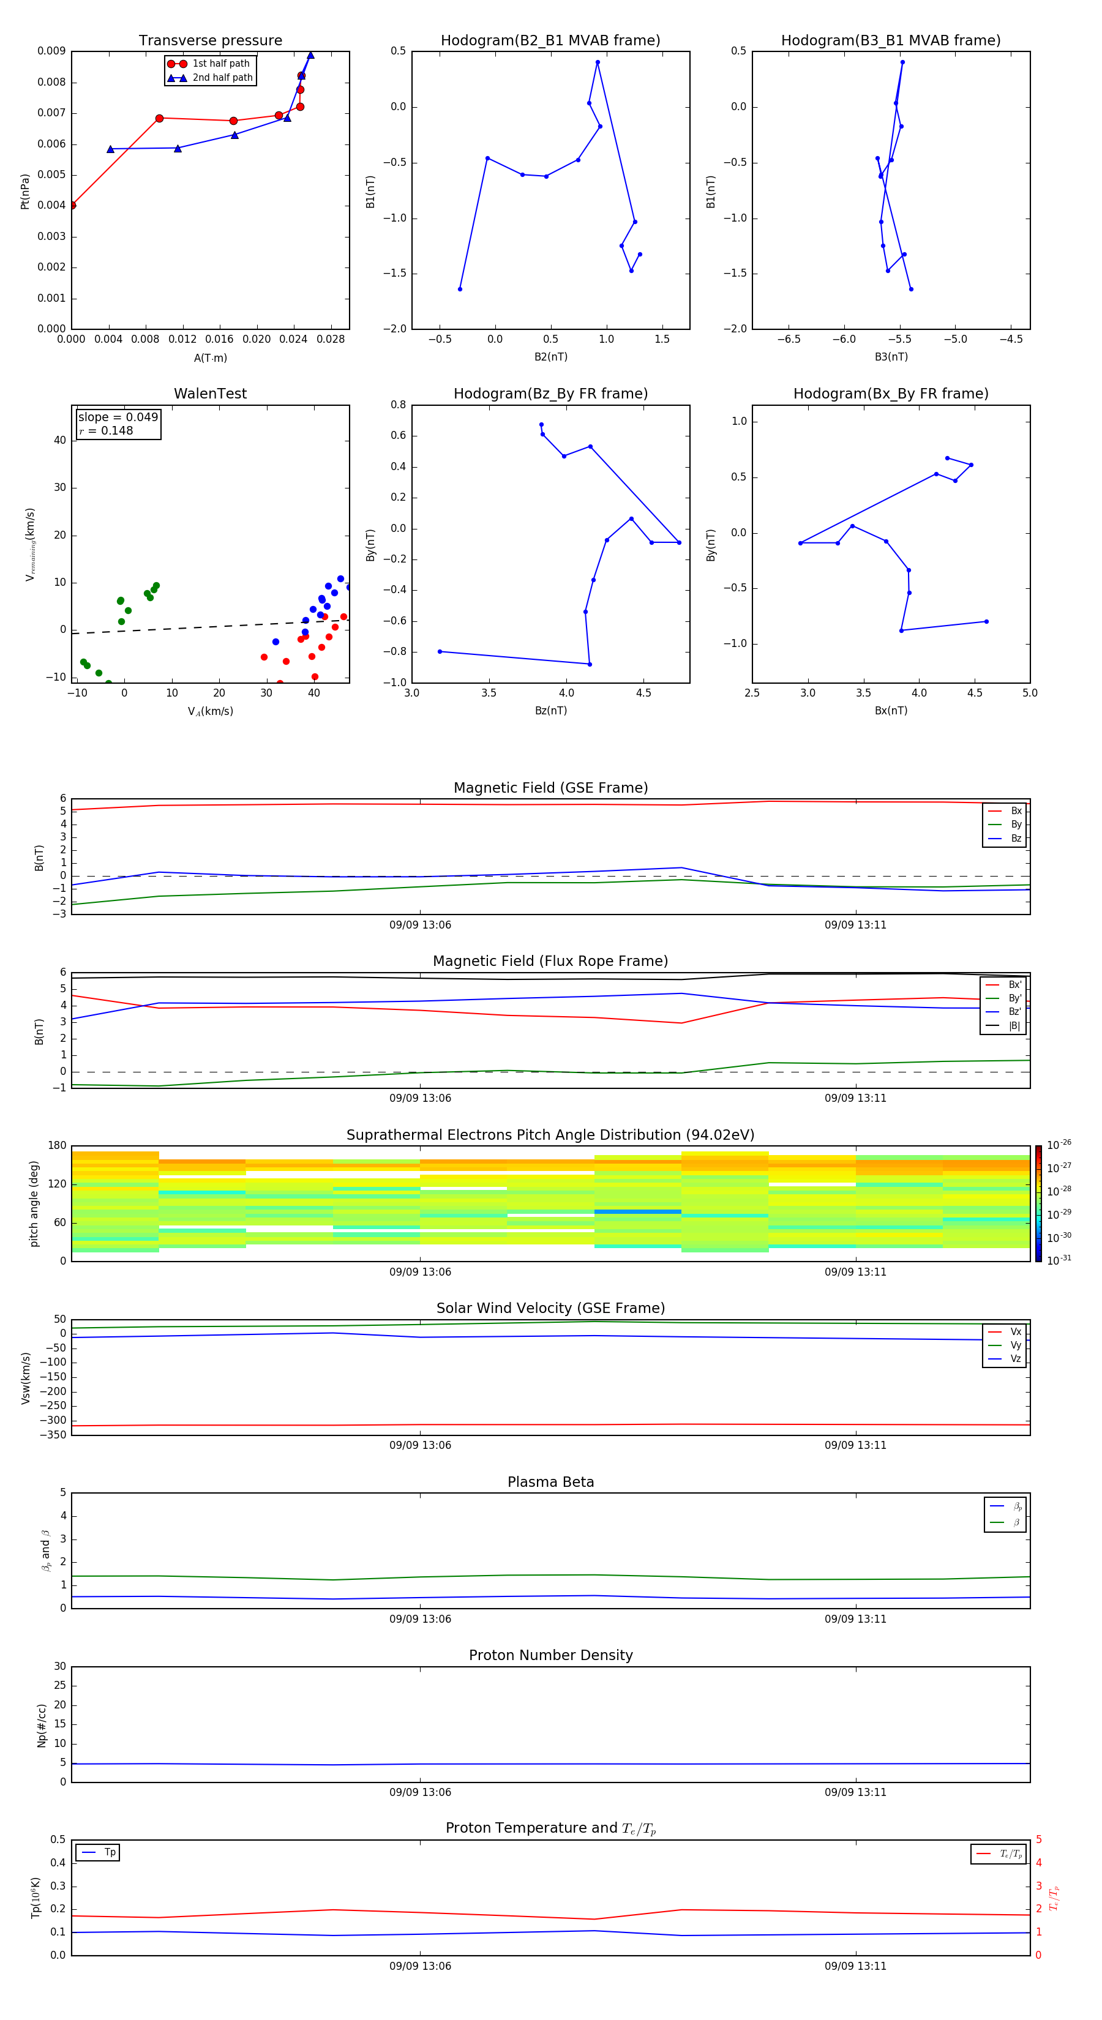Click the '1st half path' legend entry
Screen dimensions: 1102x2020
click(209, 64)
